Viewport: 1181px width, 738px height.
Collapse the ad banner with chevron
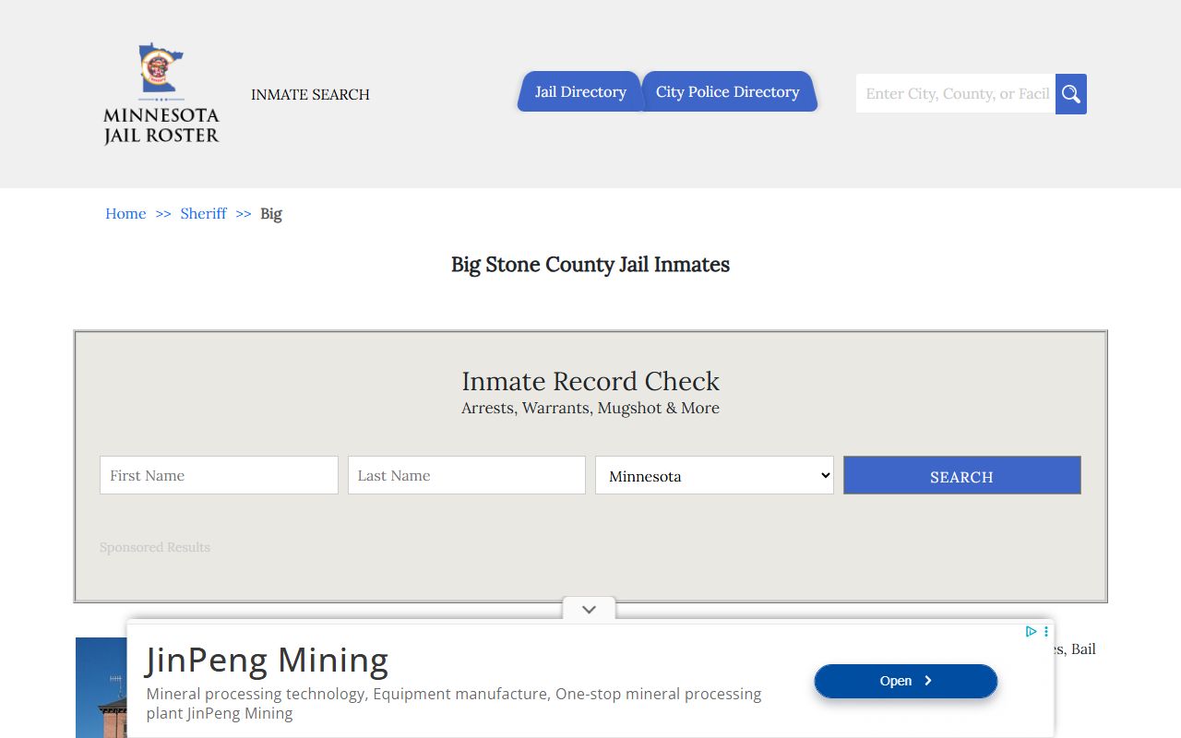pos(590,610)
